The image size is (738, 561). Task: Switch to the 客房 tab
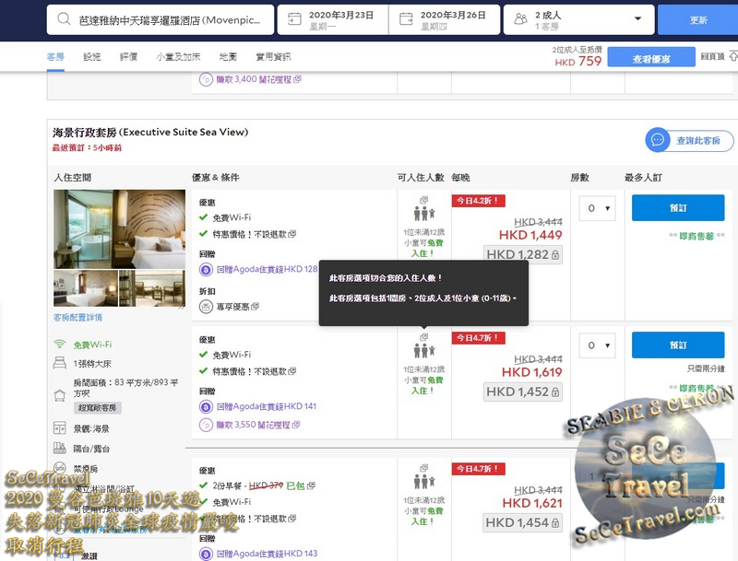click(55, 57)
